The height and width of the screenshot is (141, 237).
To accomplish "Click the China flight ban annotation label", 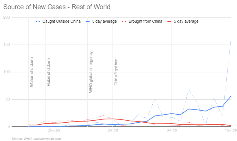I will (116, 72).
